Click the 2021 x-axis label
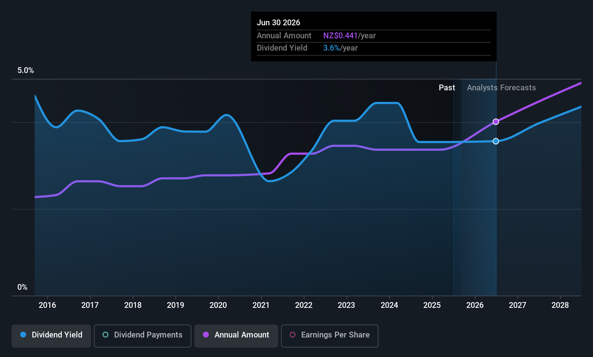The width and height of the screenshot is (593, 357). 261,305
